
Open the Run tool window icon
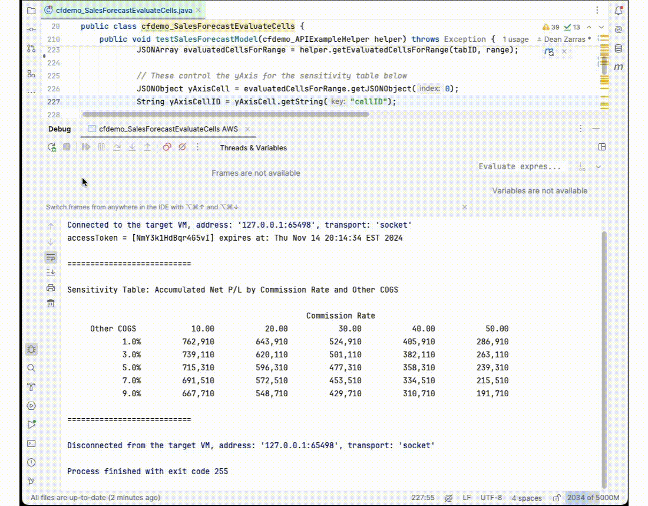coord(31,424)
